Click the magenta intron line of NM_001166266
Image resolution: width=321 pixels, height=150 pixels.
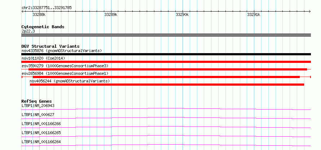pyautogui.click(x=166, y=127)
